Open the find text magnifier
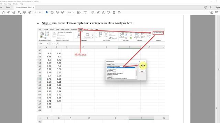This screenshot has height=123, width=220. click(x=19, y=12)
